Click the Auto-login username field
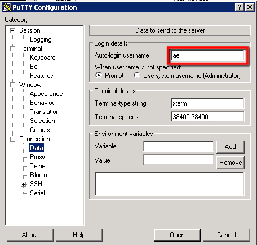Screen dimensions: 257x245 [x=207, y=55]
